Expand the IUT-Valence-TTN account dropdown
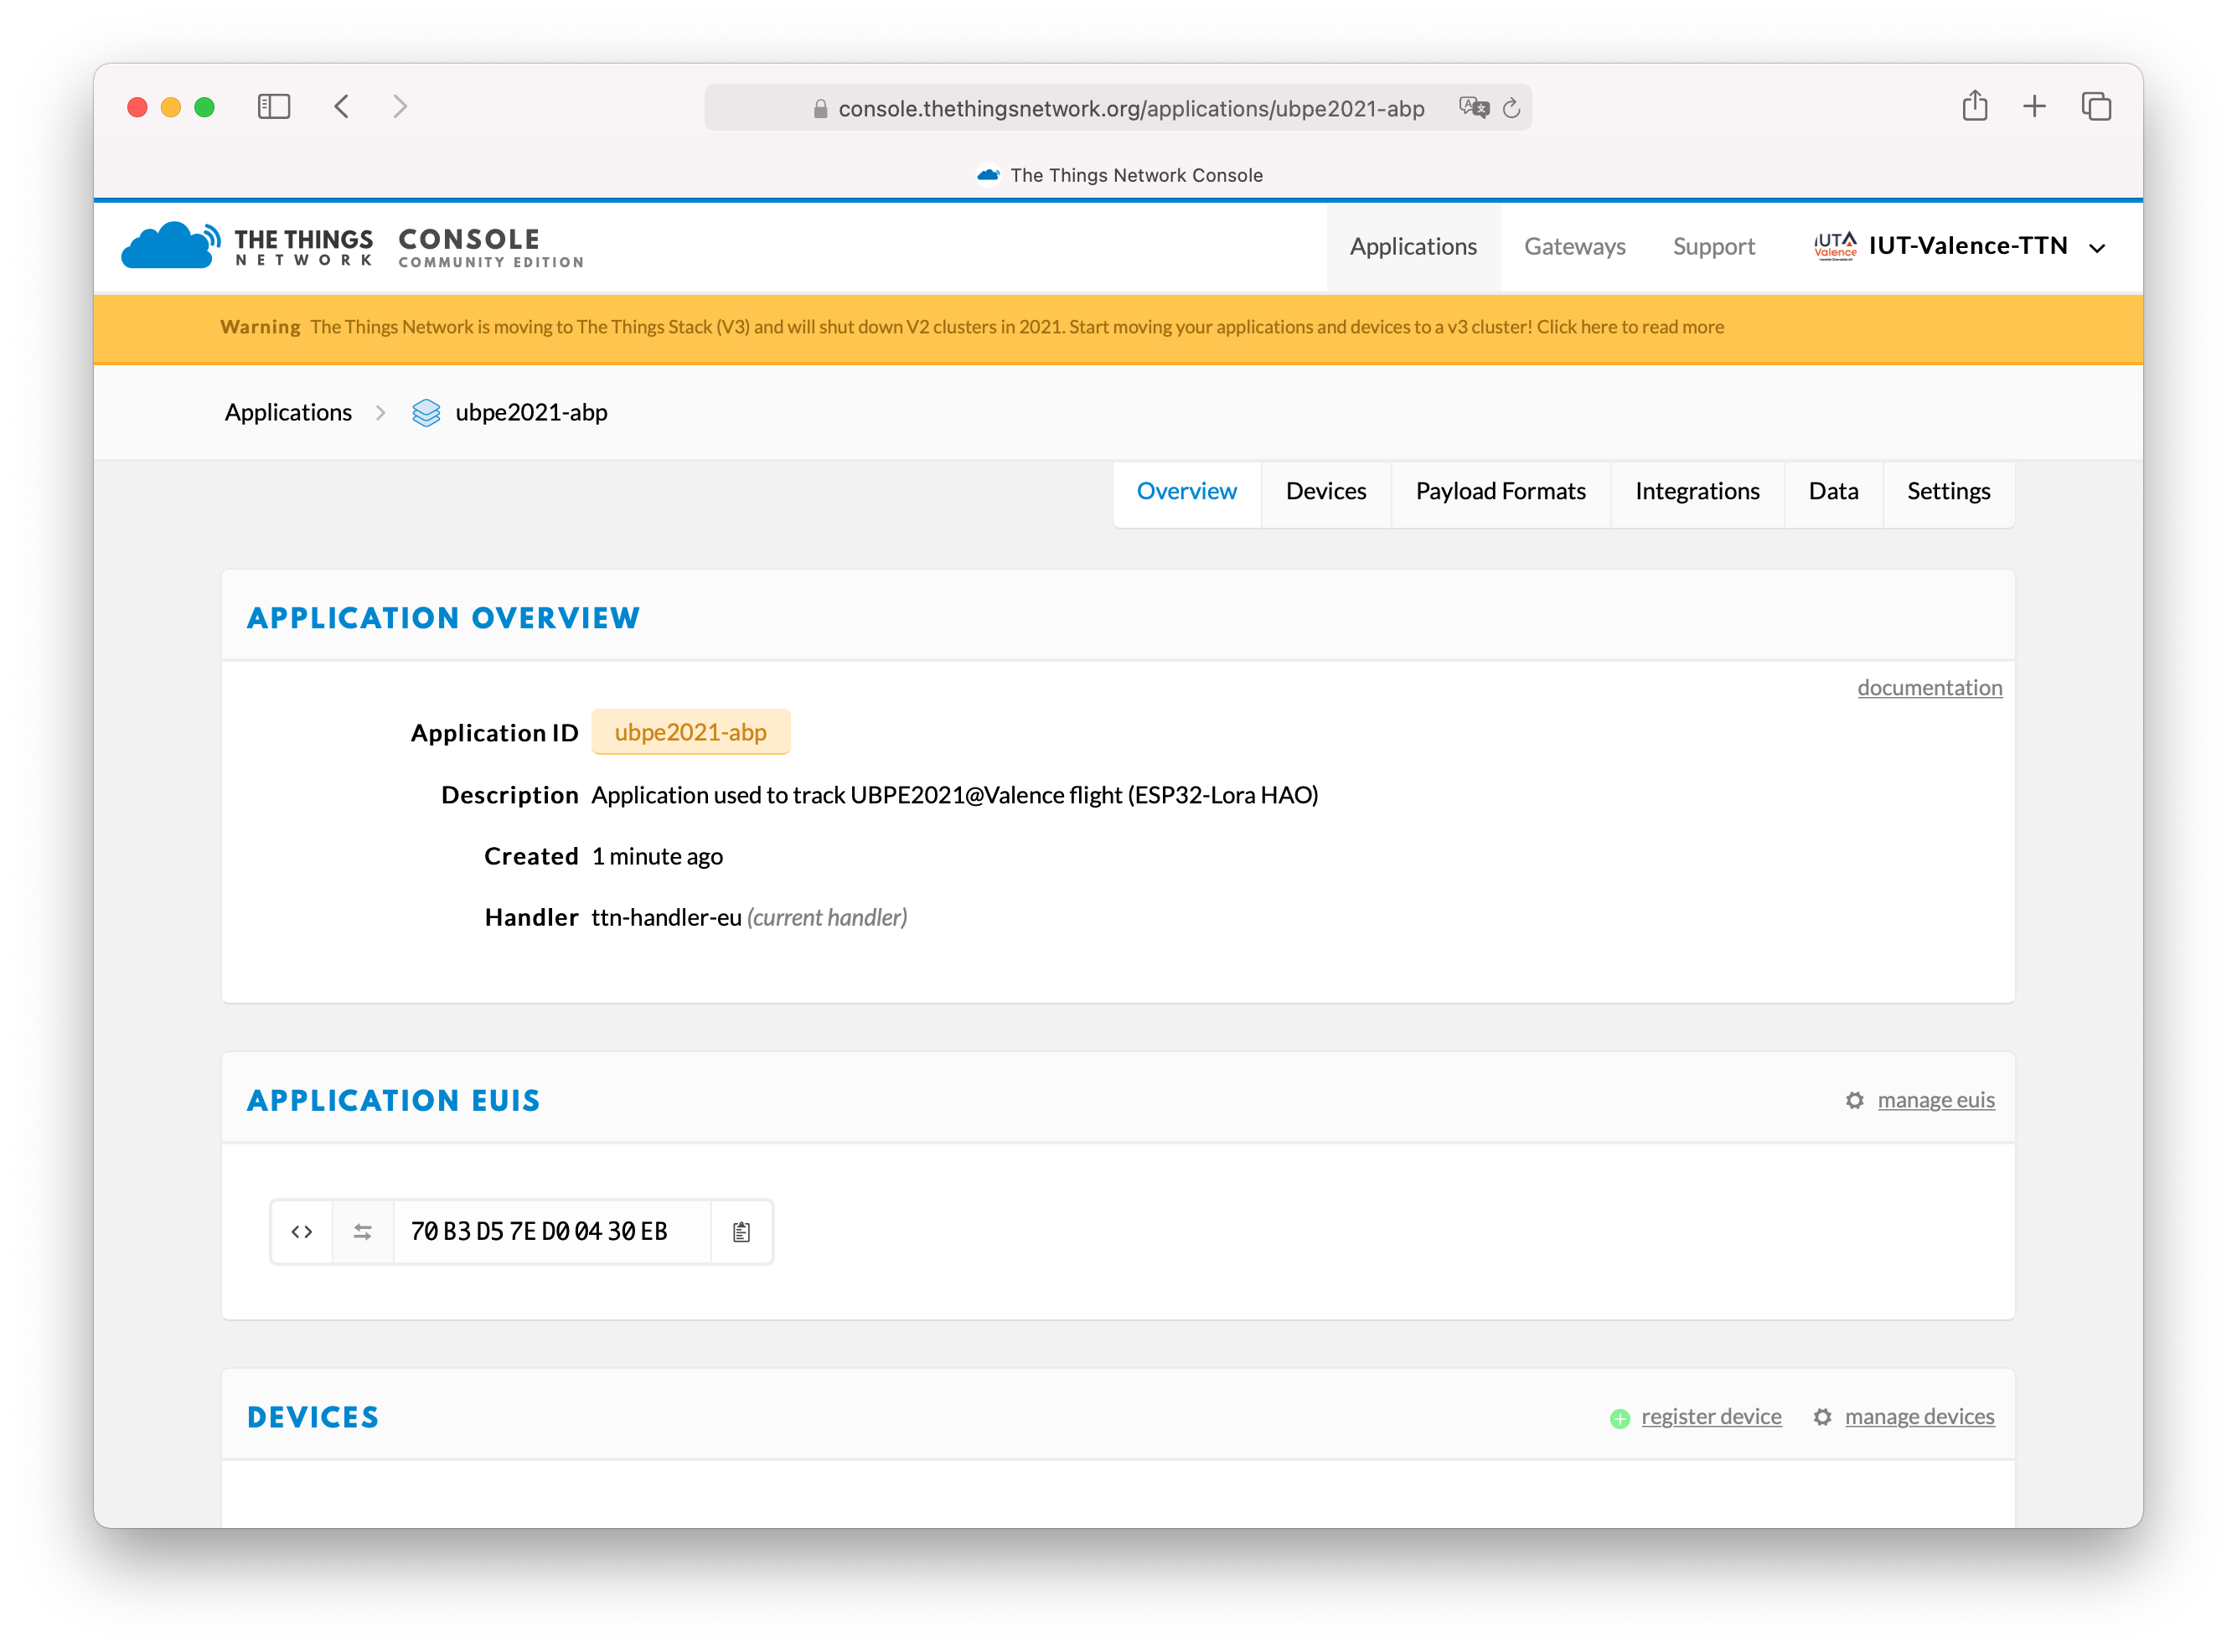The height and width of the screenshot is (1652, 2237). pos(2098,248)
